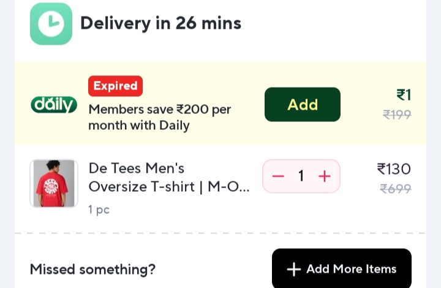Tap the red Expired badge

(x=115, y=86)
